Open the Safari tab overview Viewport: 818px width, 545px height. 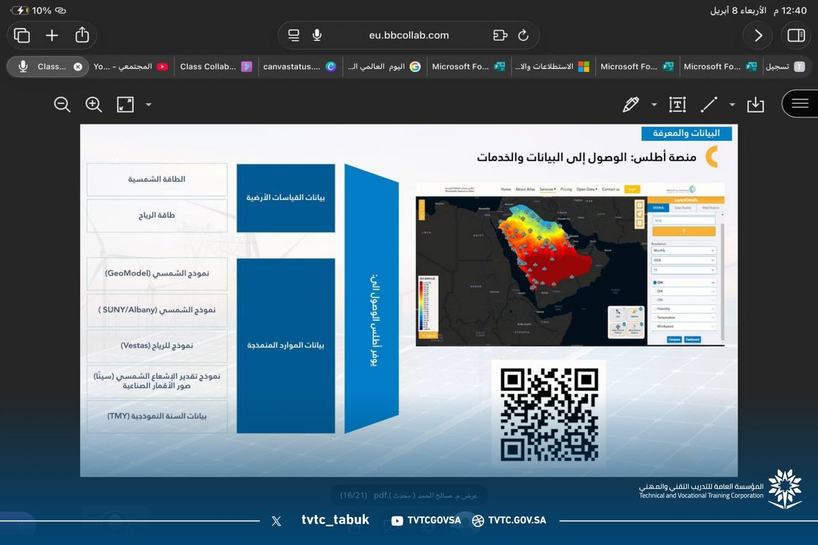click(22, 35)
